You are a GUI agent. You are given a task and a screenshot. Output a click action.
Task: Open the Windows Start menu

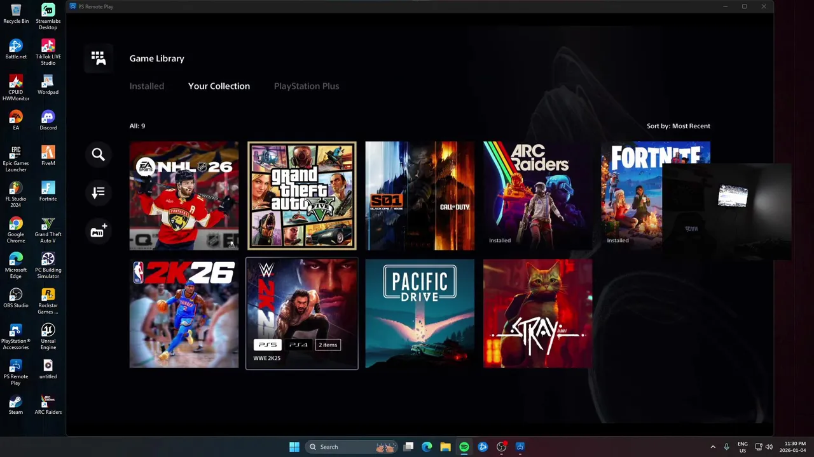tap(294, 447)
